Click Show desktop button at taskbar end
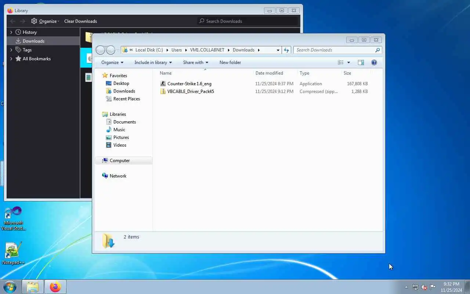The height and width of the screenshot is (294, 470). click(x=467, y=287)
